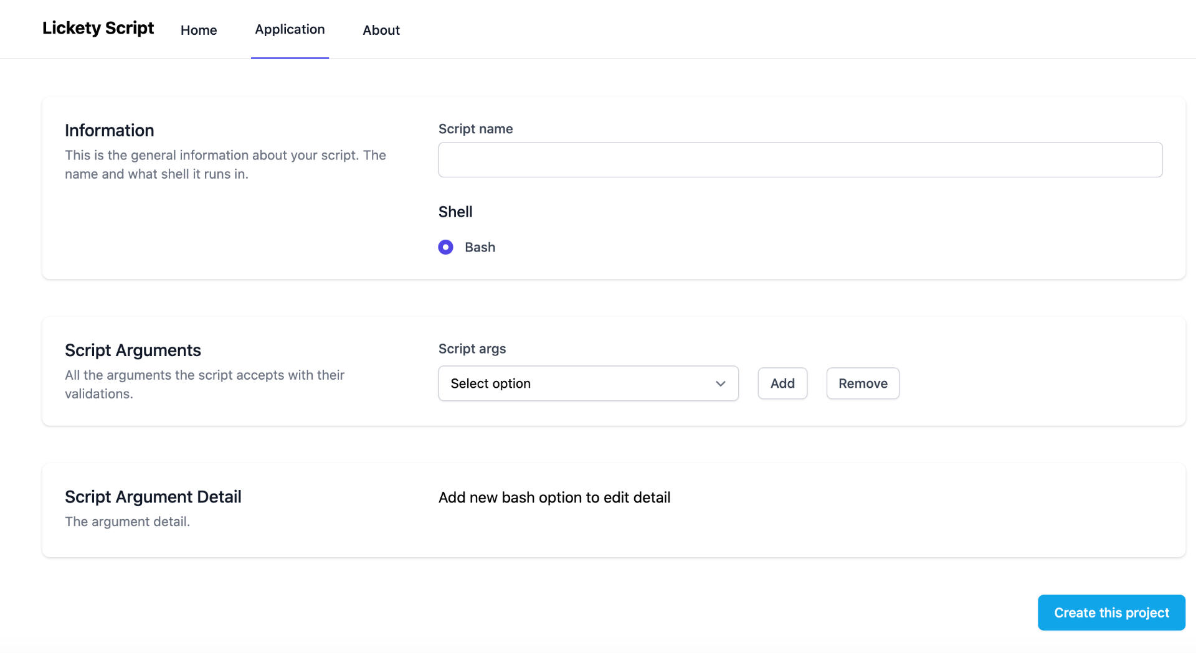Image resolution: width=1196 pixels, height=653 pixels.
Task: Click the Information heading
Action: (110, 130)
